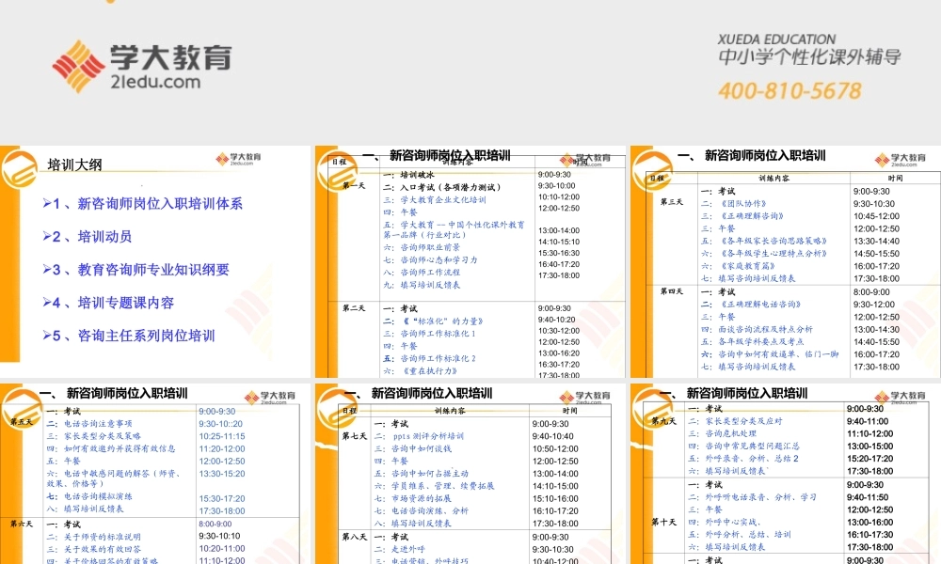
Task: Click 家长类型分类及策略 row
Action: pos(94,436)
